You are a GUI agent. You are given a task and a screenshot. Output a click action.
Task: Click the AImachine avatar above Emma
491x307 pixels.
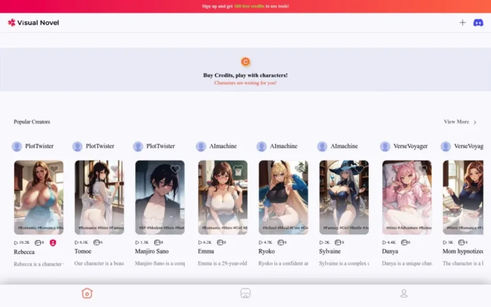pyautogui.click(x=201, y=146)
